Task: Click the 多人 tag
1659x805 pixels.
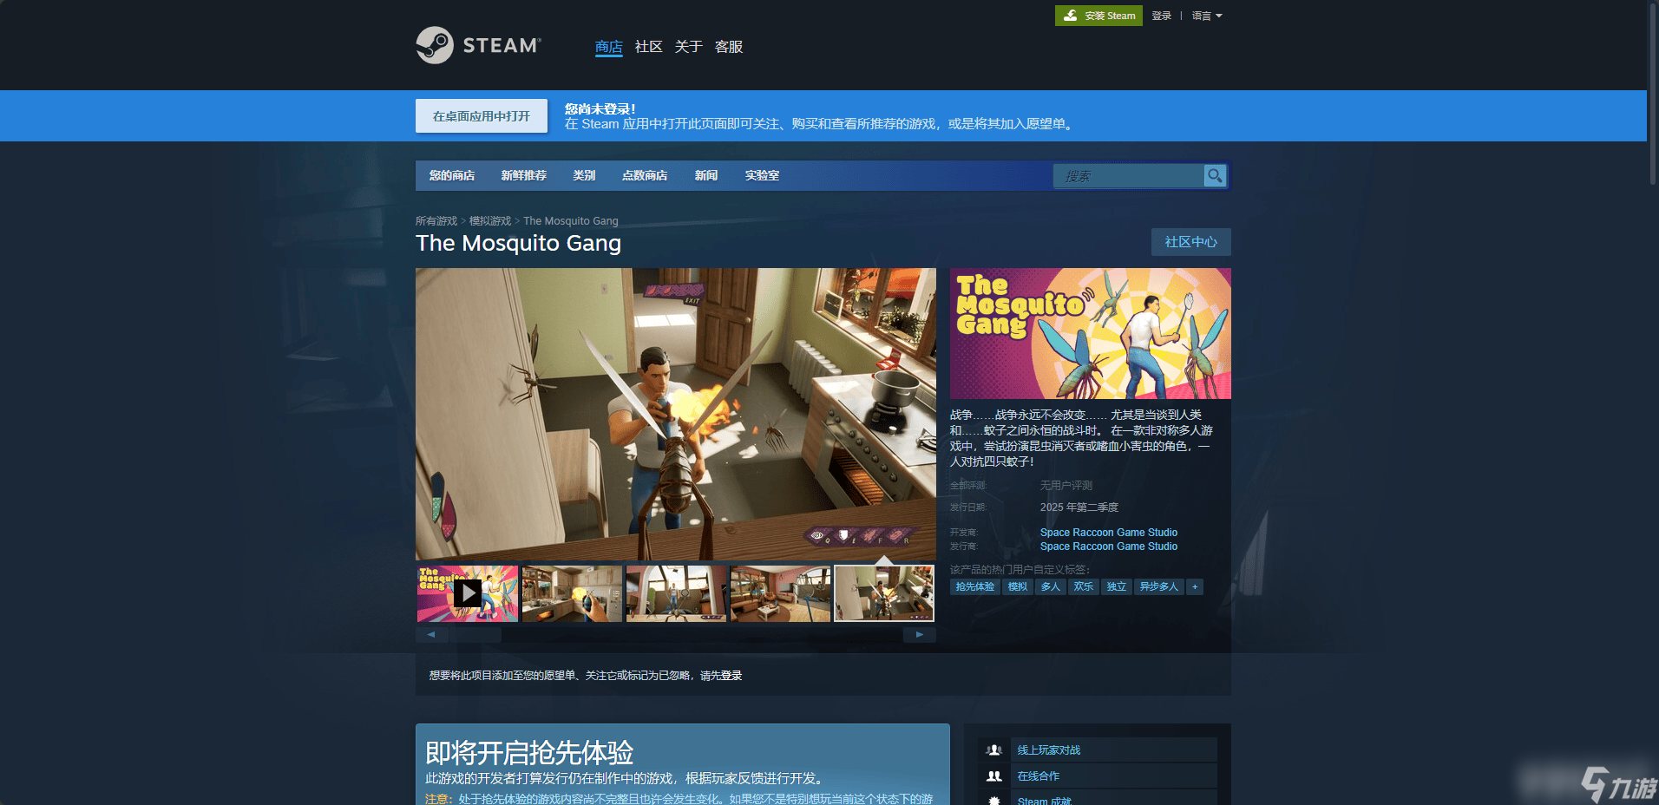Action: (1051, 587)
